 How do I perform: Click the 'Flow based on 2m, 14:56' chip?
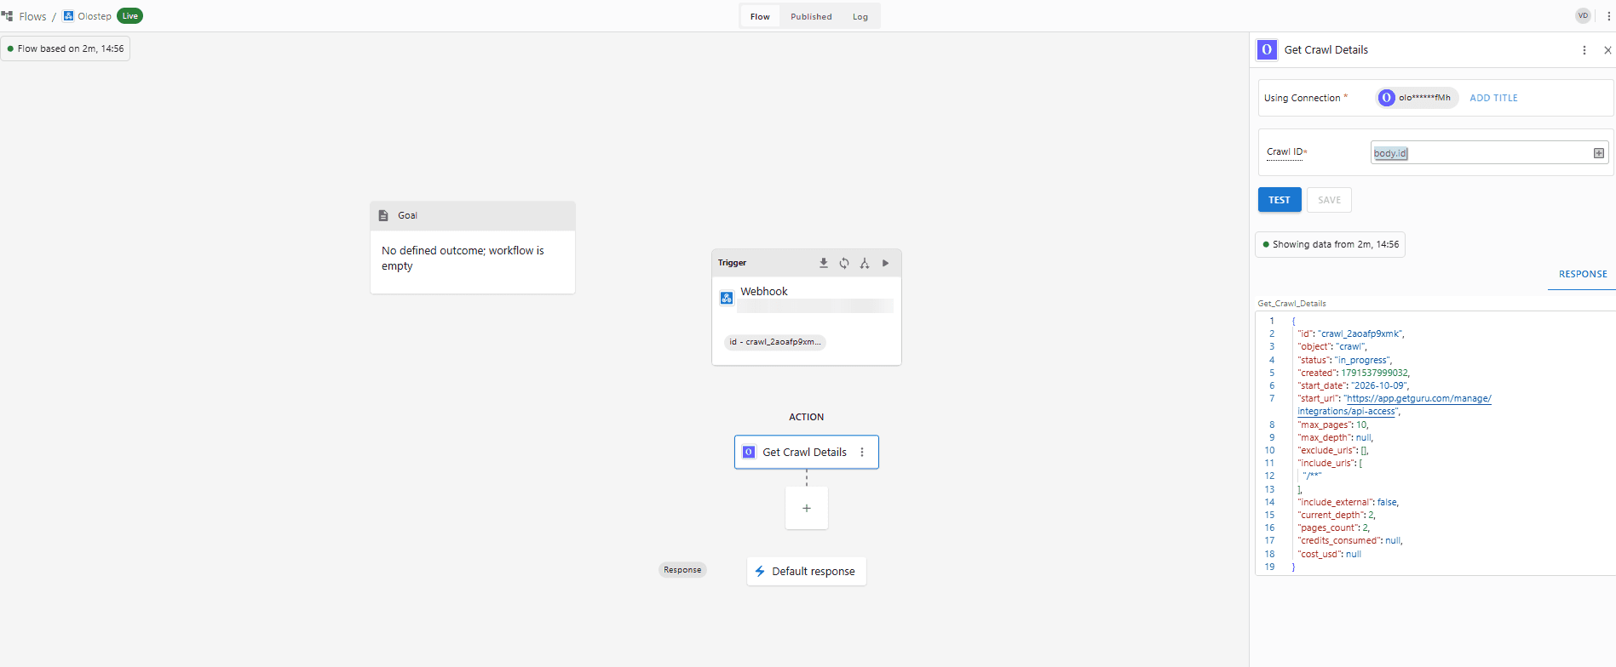[66, 48]
